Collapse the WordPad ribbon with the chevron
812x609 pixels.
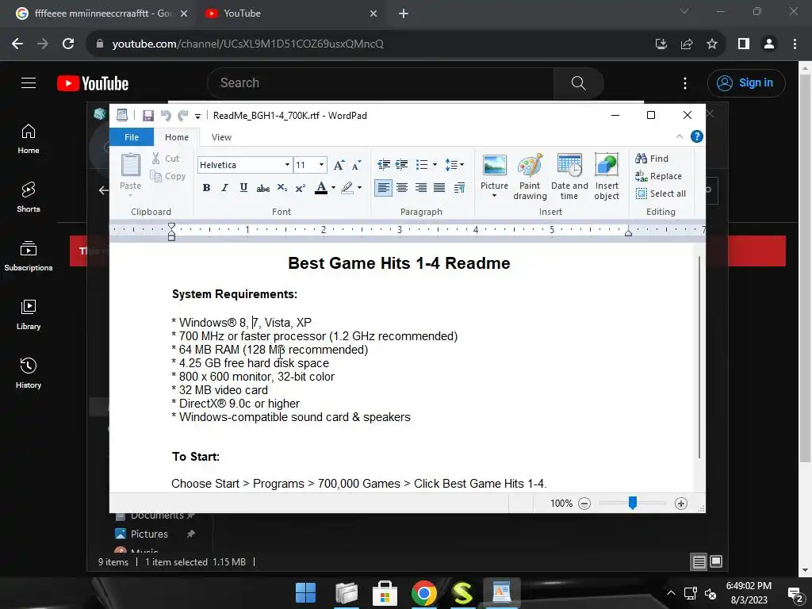pos(679,136)
